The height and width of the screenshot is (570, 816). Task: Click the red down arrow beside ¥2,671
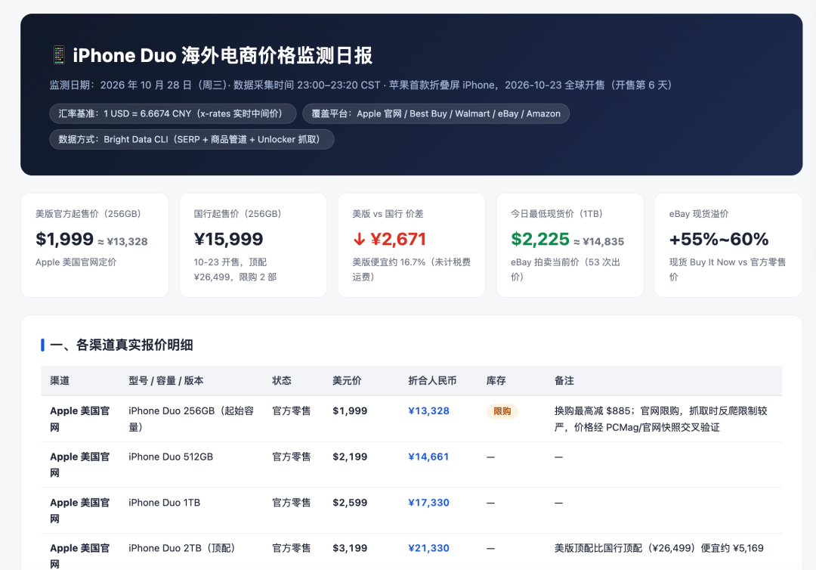pyautogui.click(x=359, y=239)
